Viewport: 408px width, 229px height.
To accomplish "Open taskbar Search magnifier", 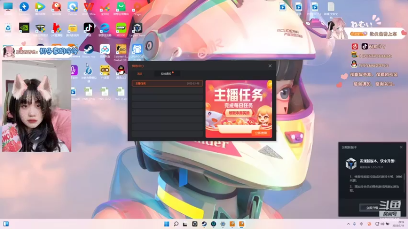I will point(176,224).
